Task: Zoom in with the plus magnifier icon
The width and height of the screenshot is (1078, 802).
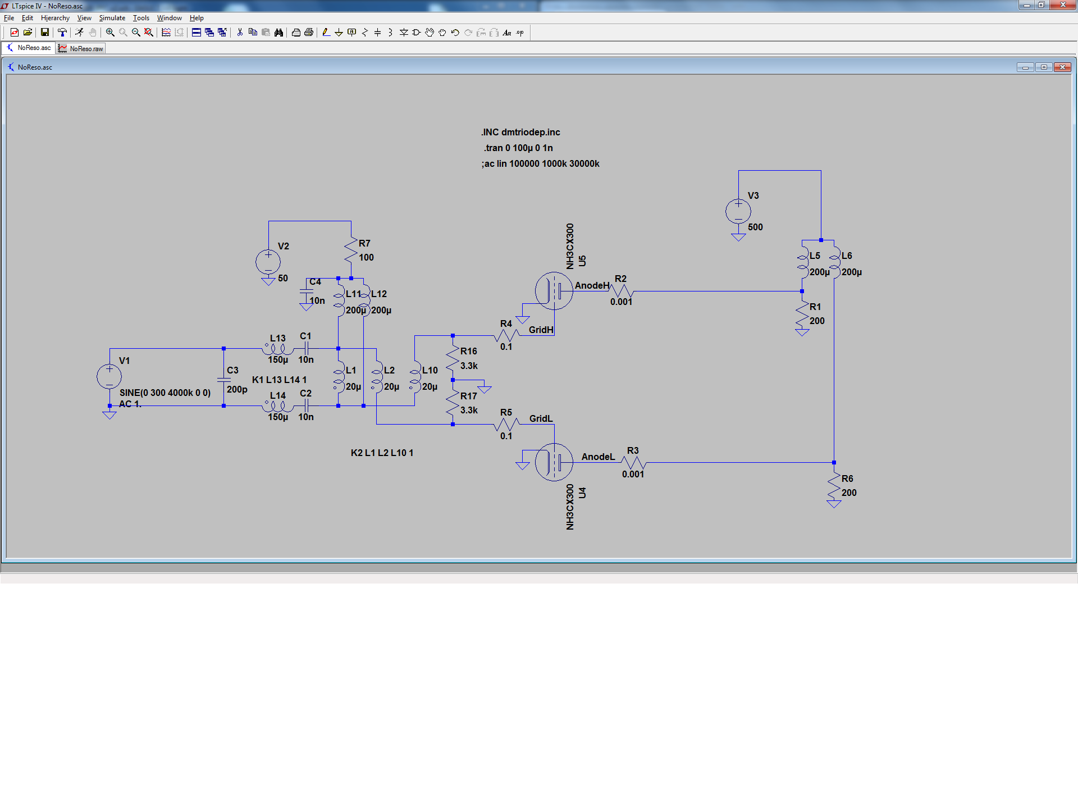Action: point(110,33)
